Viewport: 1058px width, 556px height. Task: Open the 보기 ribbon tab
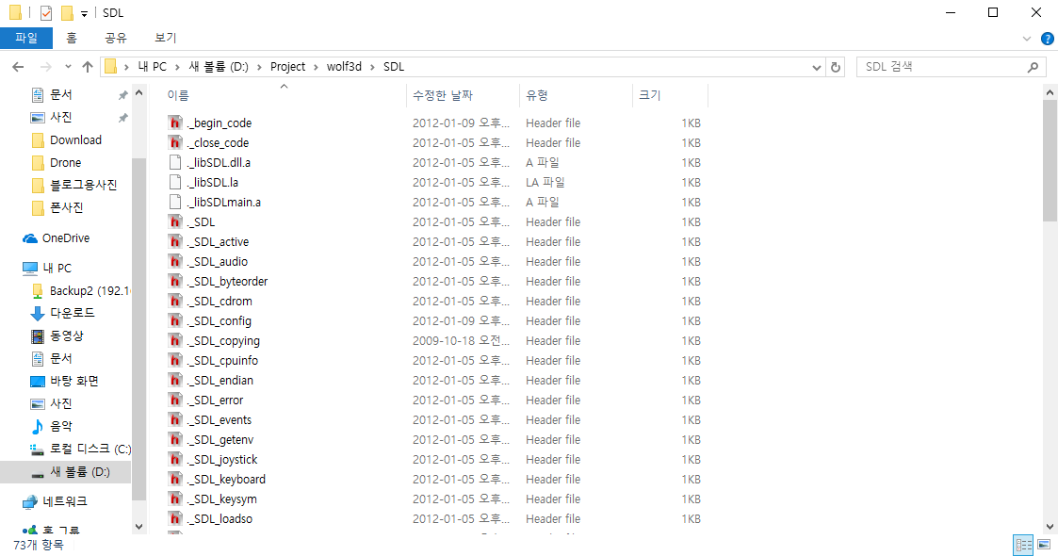[165, 38]
